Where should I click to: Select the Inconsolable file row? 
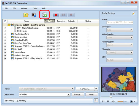[x=51, y=52]
